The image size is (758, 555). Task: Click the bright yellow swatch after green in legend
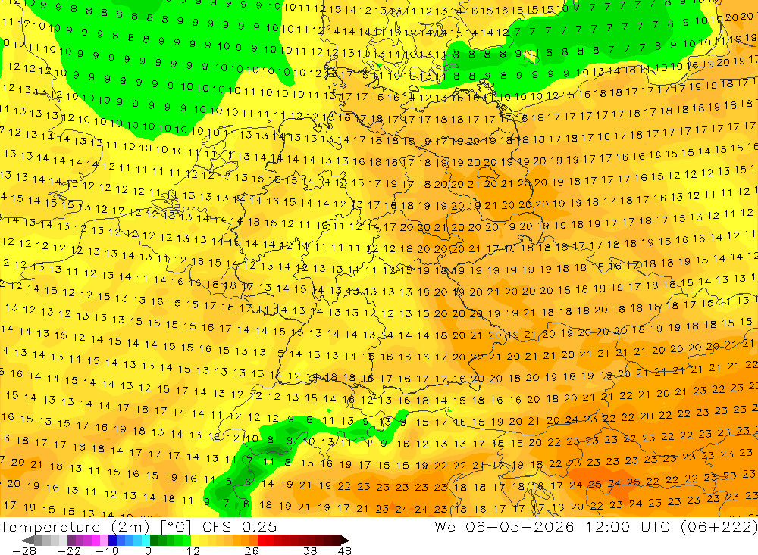[x=196, y=540]
